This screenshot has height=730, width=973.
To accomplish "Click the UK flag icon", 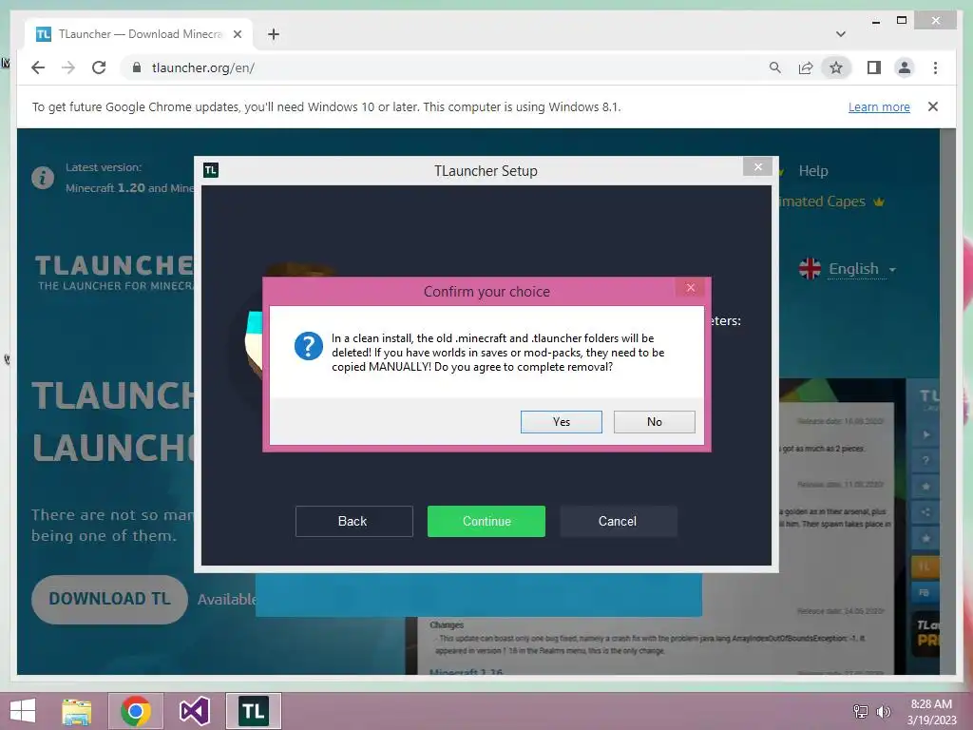I will [810, 268].
